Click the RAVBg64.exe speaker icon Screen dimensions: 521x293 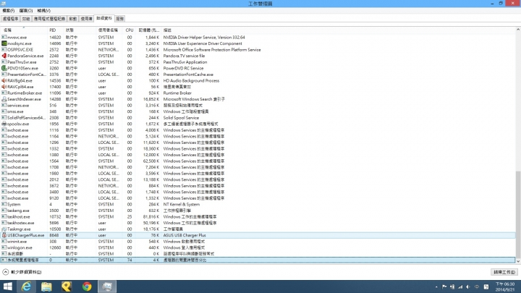4,81
